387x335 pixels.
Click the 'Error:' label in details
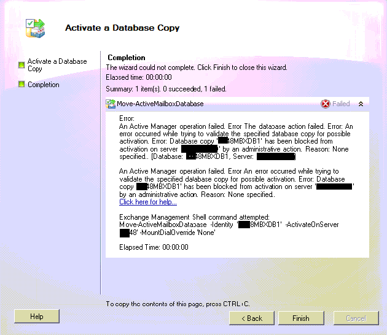[127, 118]
